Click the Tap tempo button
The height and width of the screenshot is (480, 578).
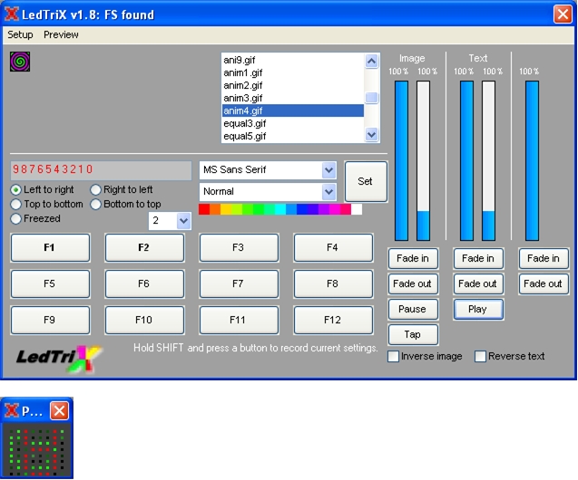413,335
